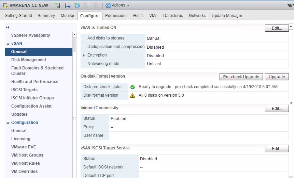Click the yellow warning disk format icon
294x178 pixels.
click(x=132, y=96)
